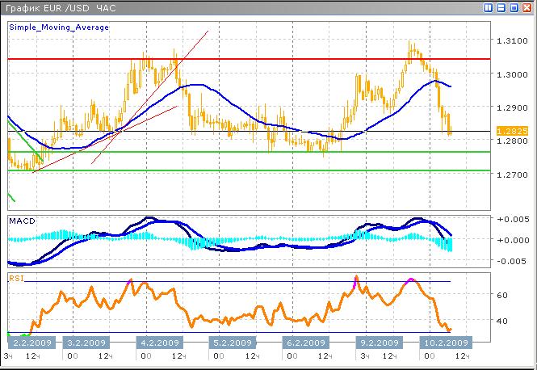Click the horizontal split icon in title bar
Screen dimensions: 537x370
501,7
